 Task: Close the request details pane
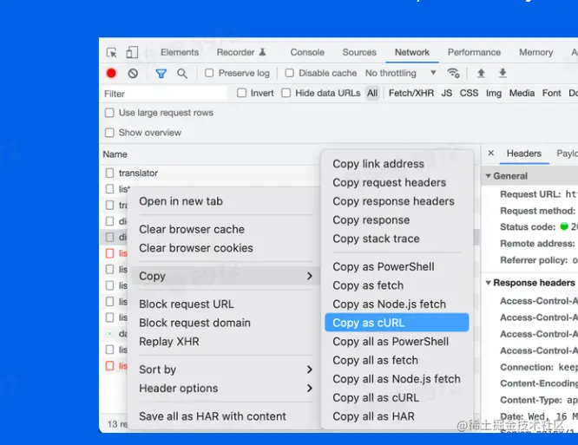pos(490,153)
